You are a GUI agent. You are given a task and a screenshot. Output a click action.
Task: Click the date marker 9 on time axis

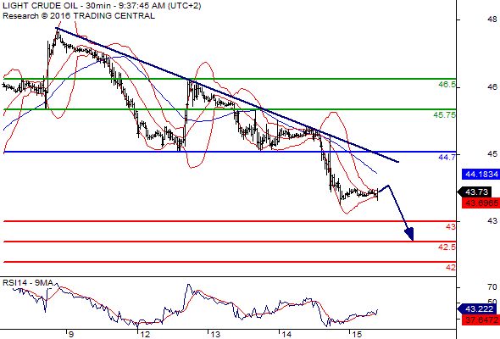[71, 334]
